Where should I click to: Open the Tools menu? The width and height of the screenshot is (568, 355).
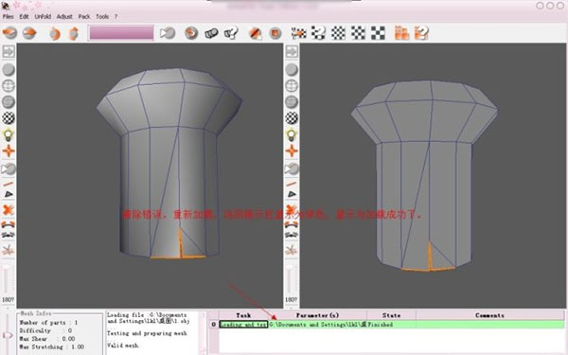(x=102, y=17)
